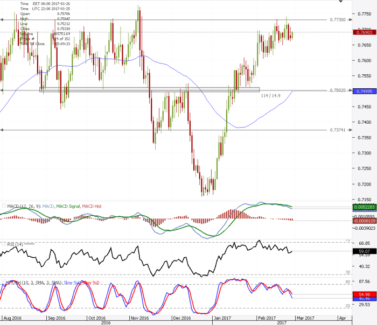Image resolution: width=377 pixels, height=325 pixels.
Task: Click the red Slow %D legend label
Action: pyautogui.click(x=90, y=282)
